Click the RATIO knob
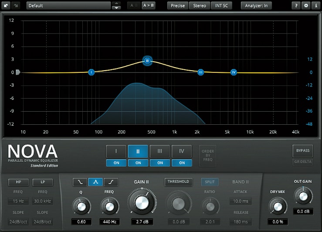The width and height of the screenshot is (322, 232). tap(210, 206)
